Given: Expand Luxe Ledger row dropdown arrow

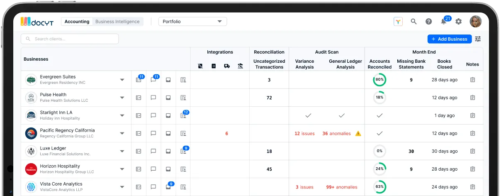Looking at the screenshot, I should 122,151.
